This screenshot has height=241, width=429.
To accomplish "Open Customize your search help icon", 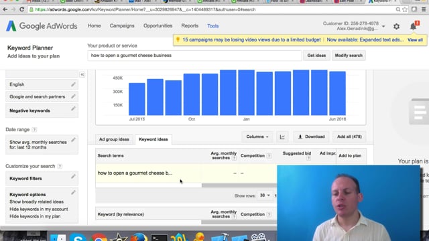I will [x=60, y=166].
